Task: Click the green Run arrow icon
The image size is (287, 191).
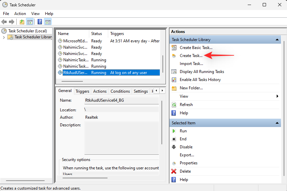Action: (174, 131)
